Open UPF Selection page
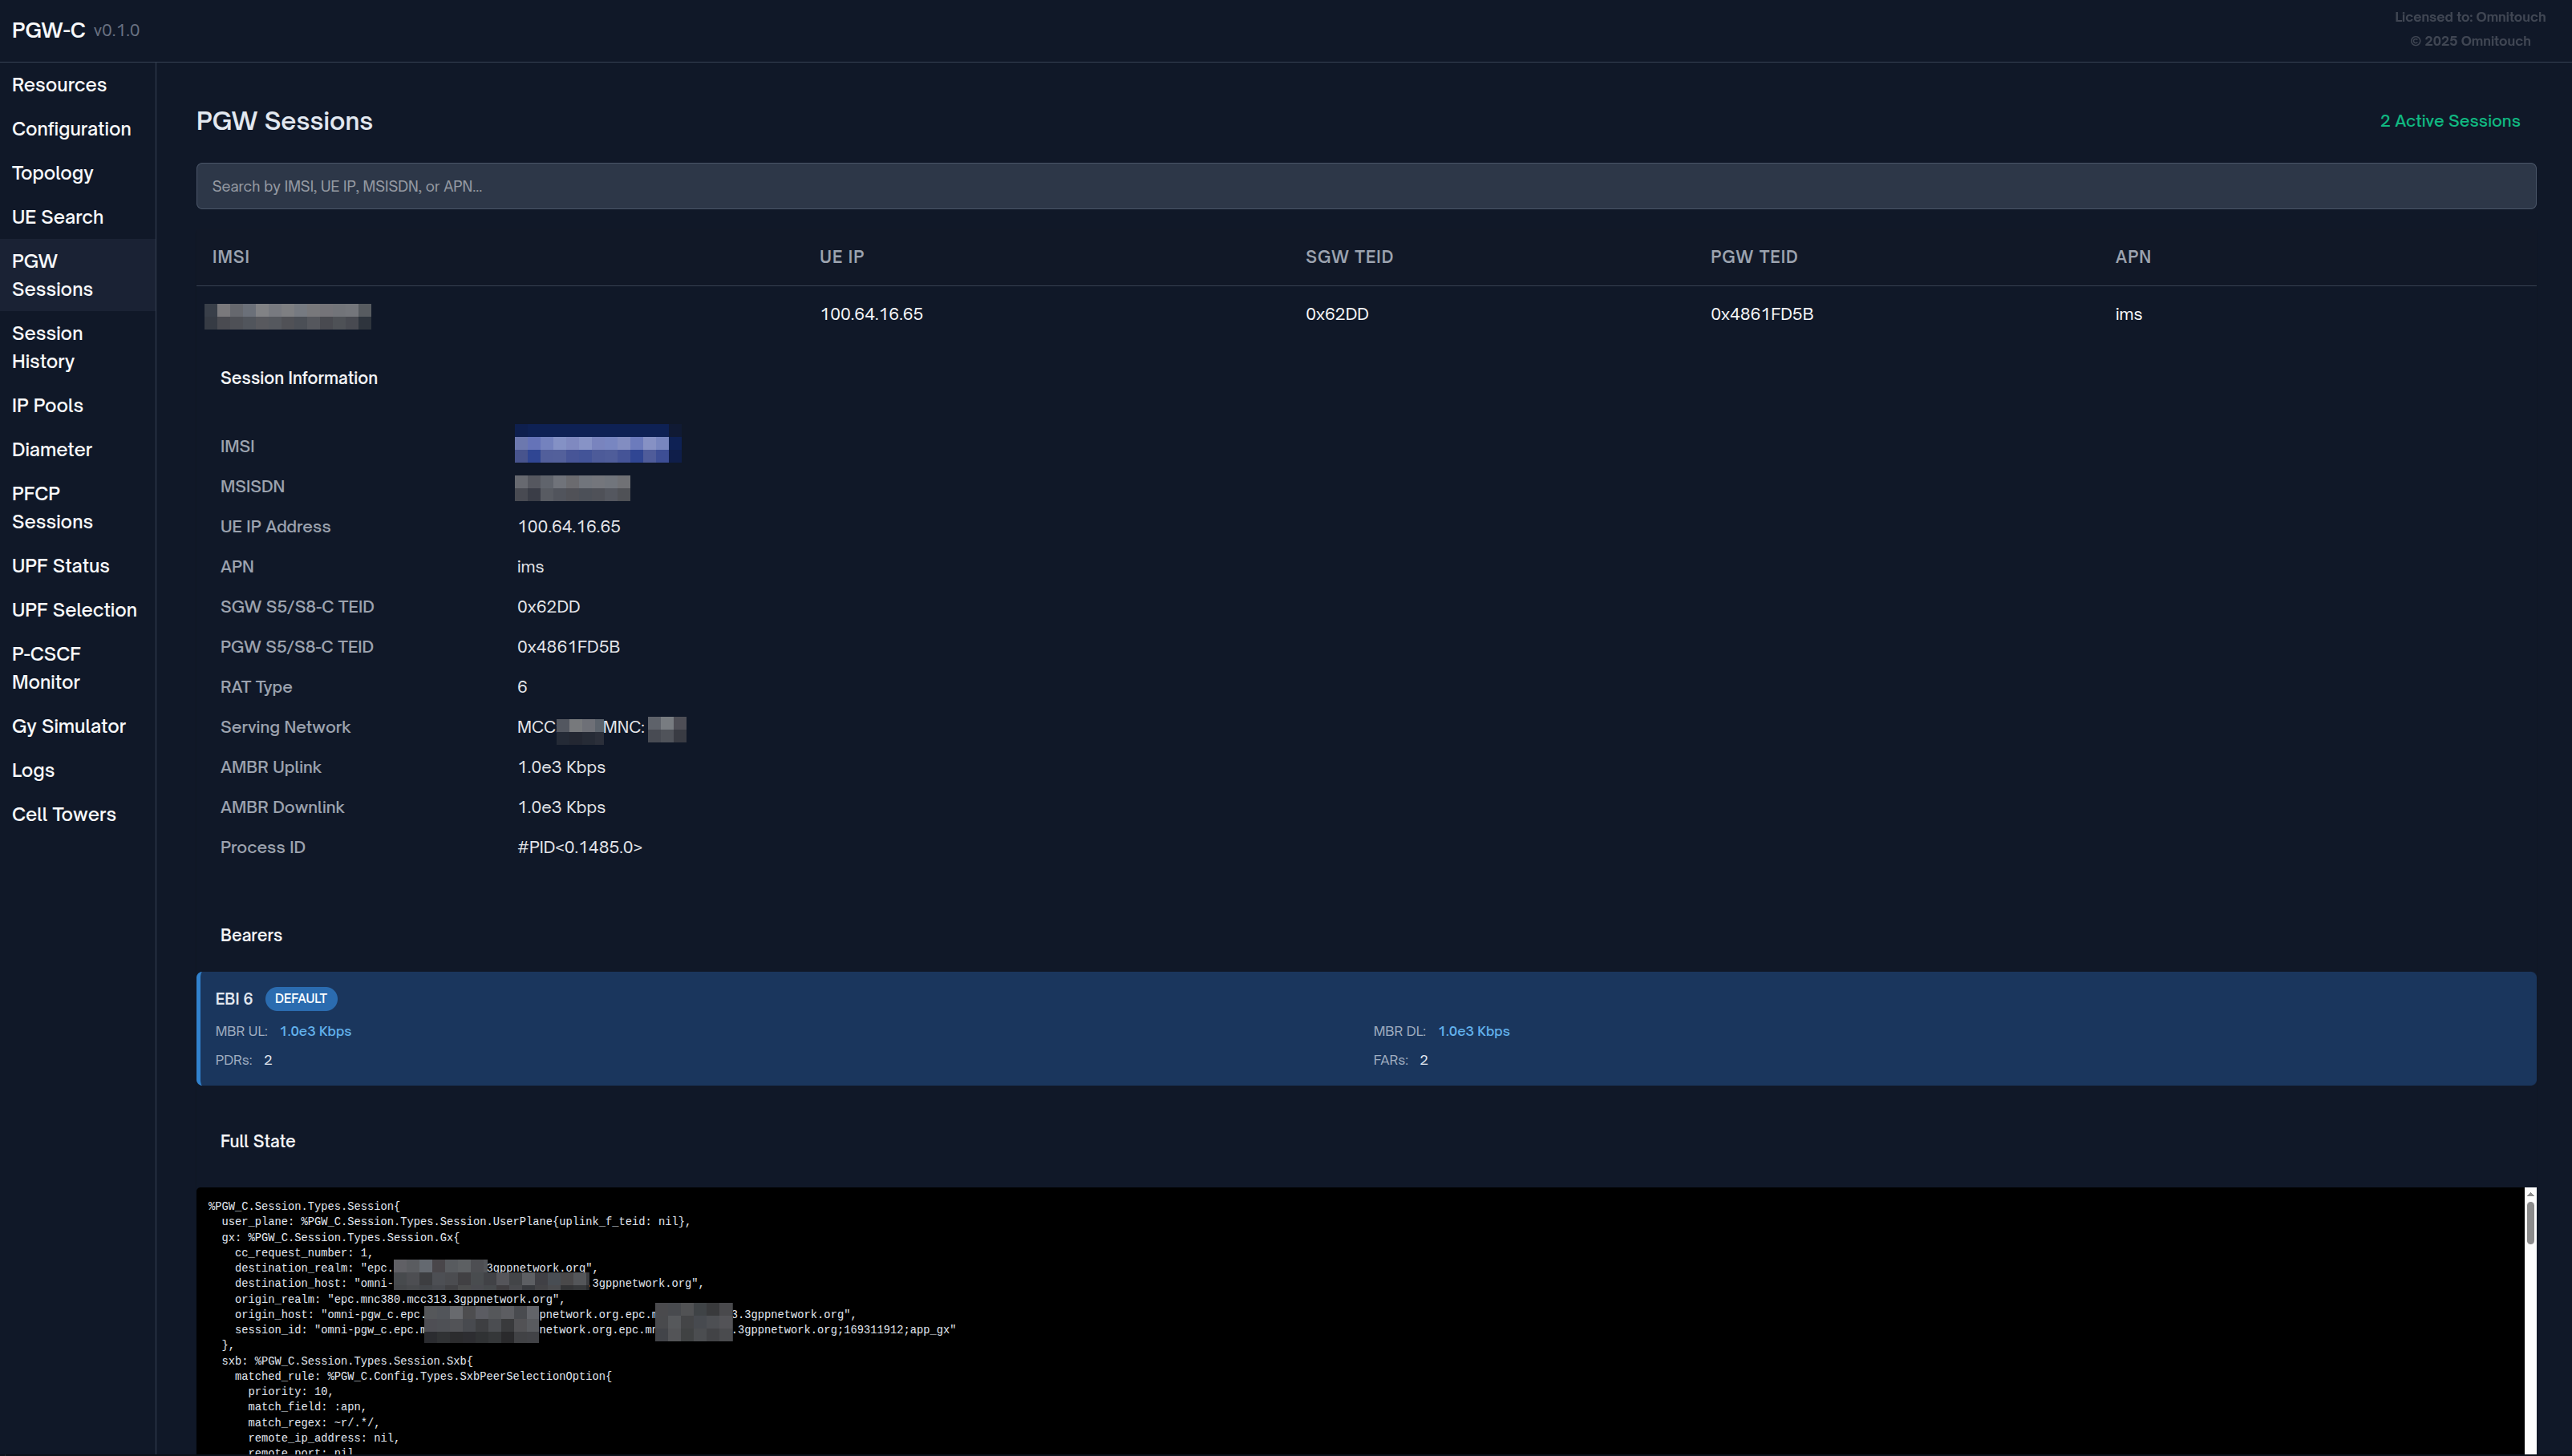The width and height of the screenshot is (2572, 1456). click(74, 609)
